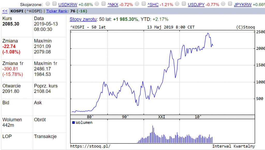The height and width of the screenshot is (150, 265).
Task: Click the << back arrows link
Action: point(5,11)
